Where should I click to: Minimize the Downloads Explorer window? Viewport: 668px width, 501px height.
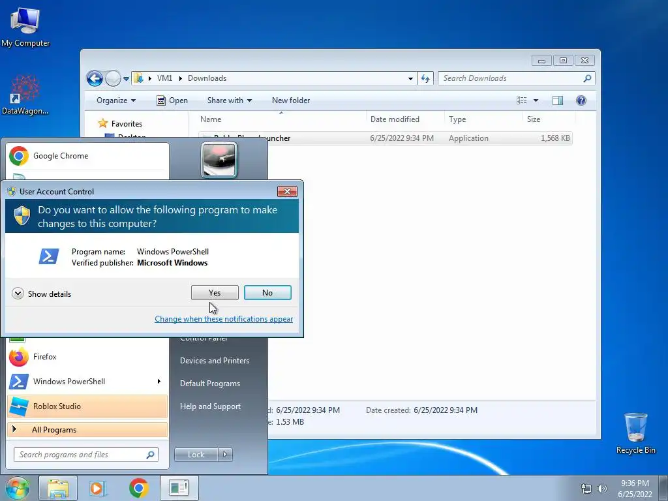(541, 61)
